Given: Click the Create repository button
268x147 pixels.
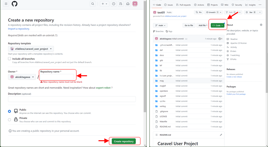Looking at the screenshot, I should (x=124, y=141).
